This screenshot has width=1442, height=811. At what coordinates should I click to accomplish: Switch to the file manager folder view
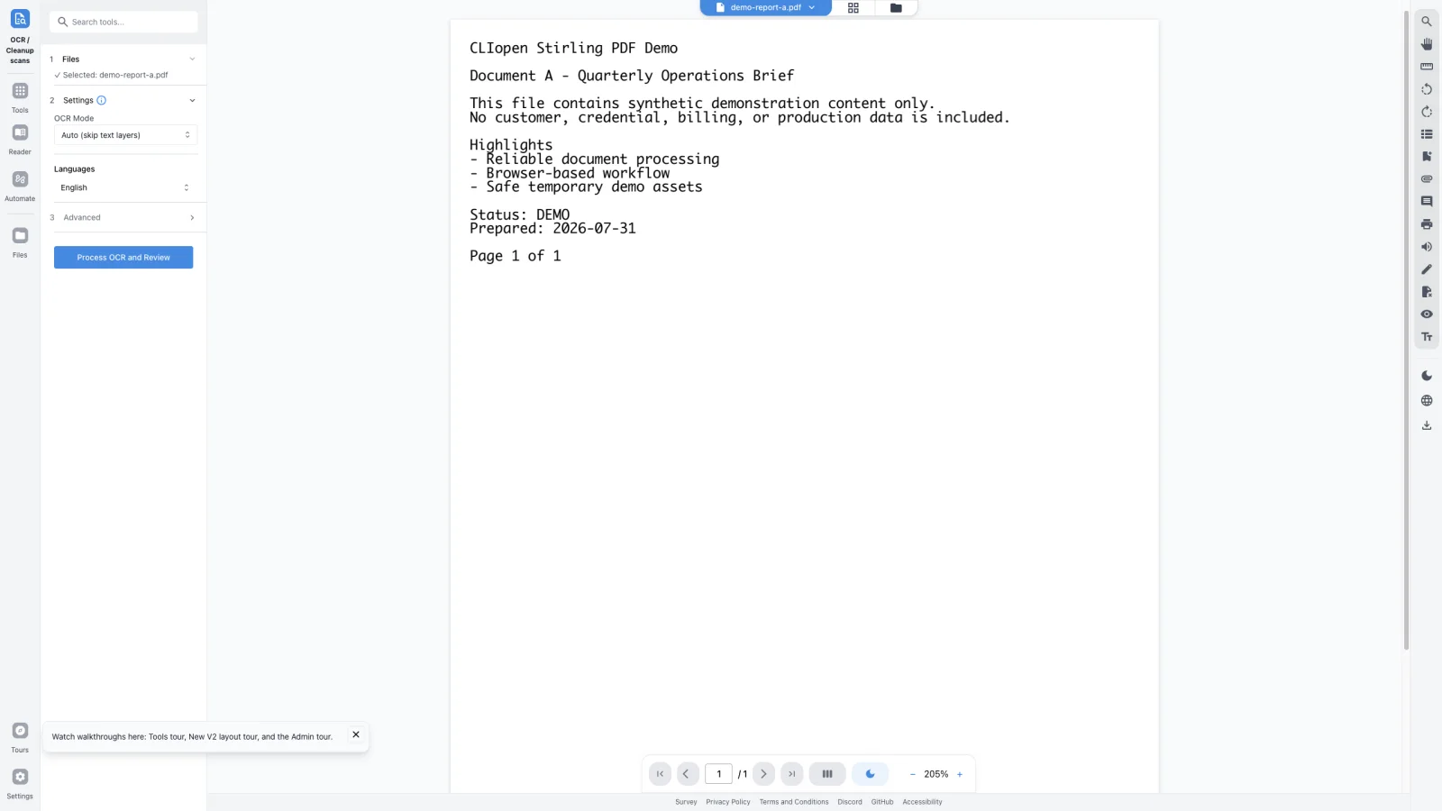coord(896,8)
